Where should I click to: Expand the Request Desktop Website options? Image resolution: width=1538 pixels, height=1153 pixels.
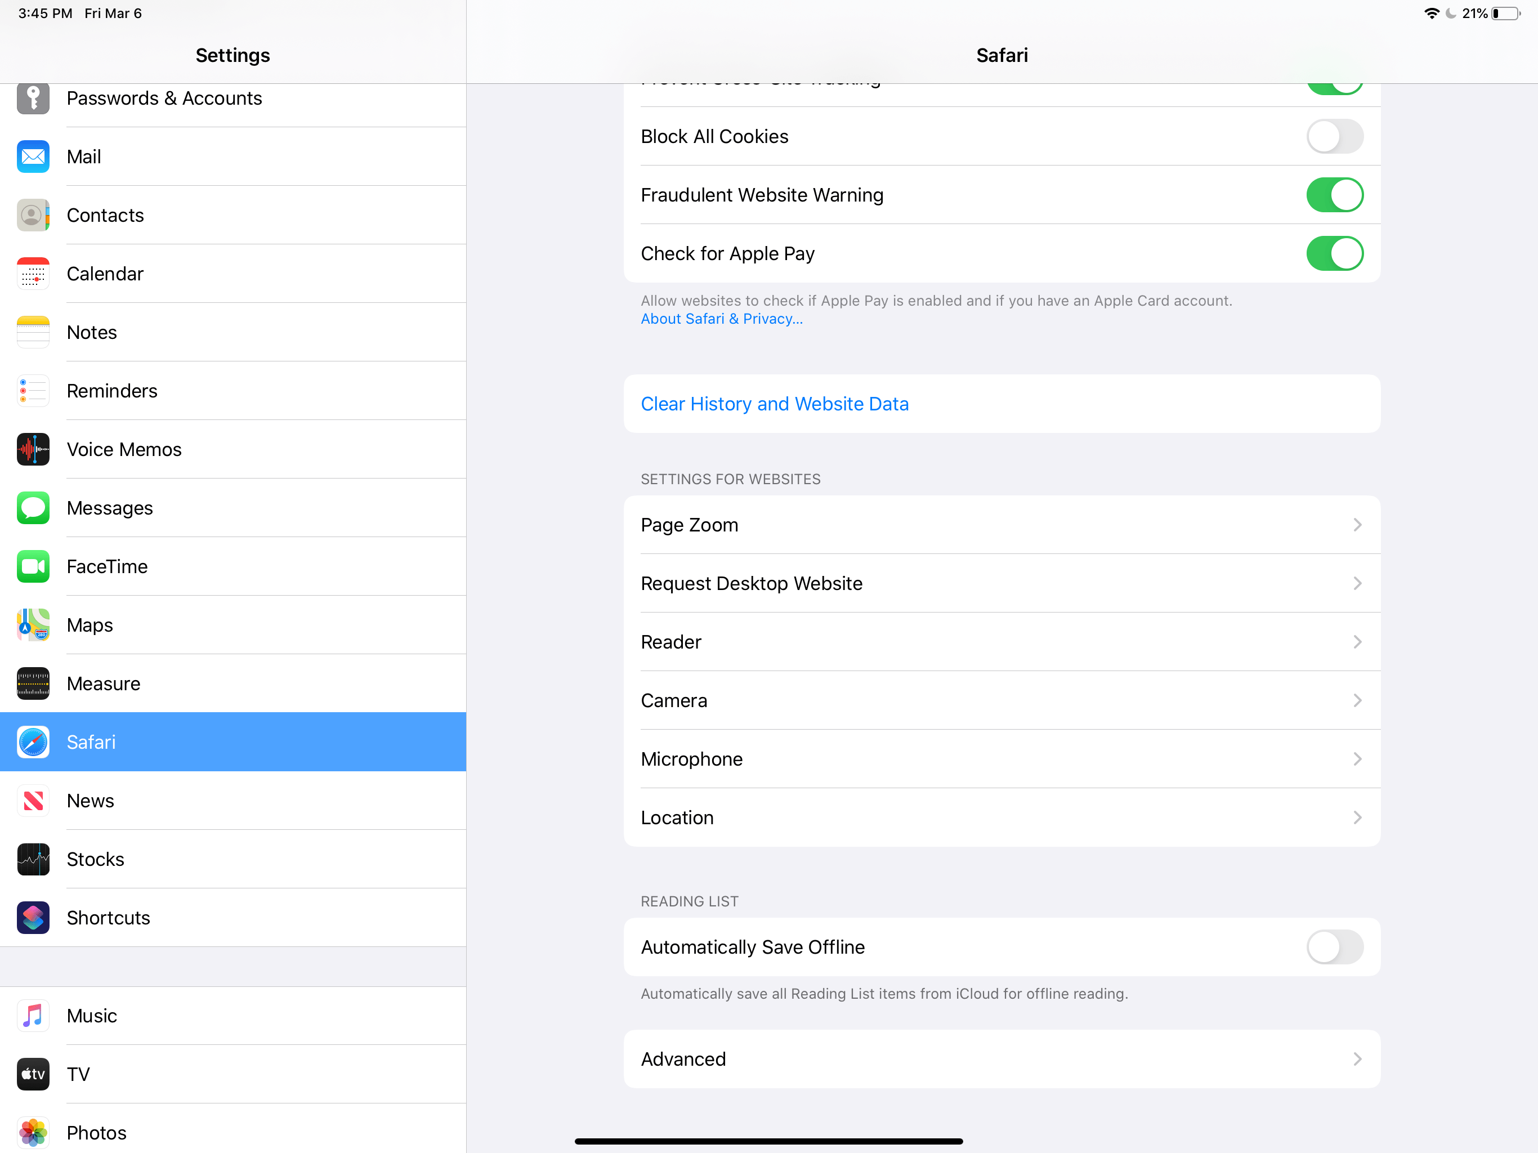pos(1002,583)
